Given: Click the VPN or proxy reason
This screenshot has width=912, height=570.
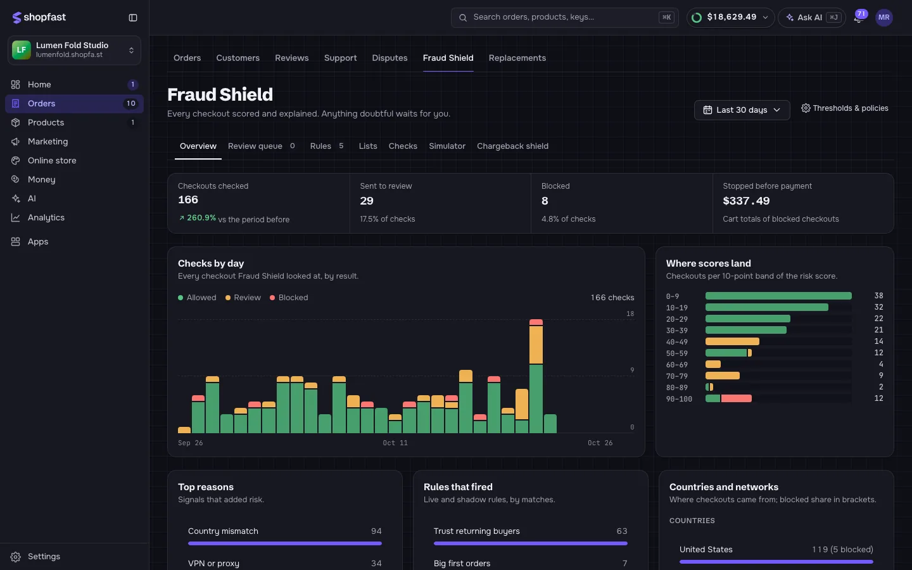Looking at the screenshot, I should pyautogui.click(x=214, y=563).
